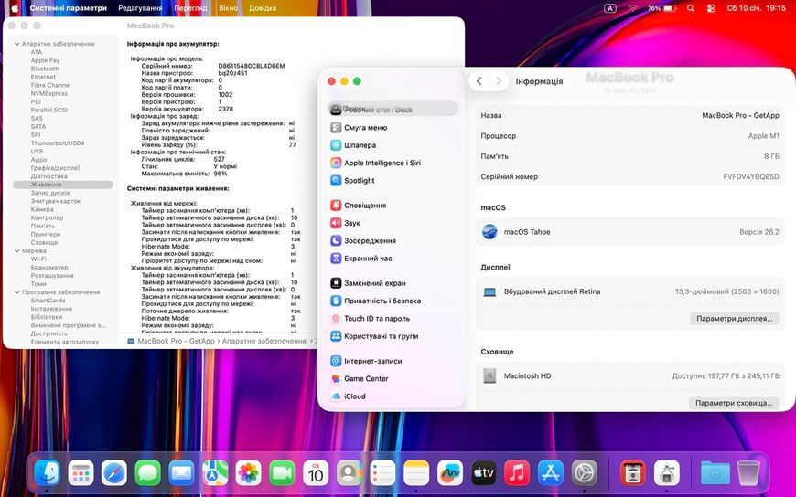Open Вікно menu
796x497 pixels.
(x=229, y=8)
